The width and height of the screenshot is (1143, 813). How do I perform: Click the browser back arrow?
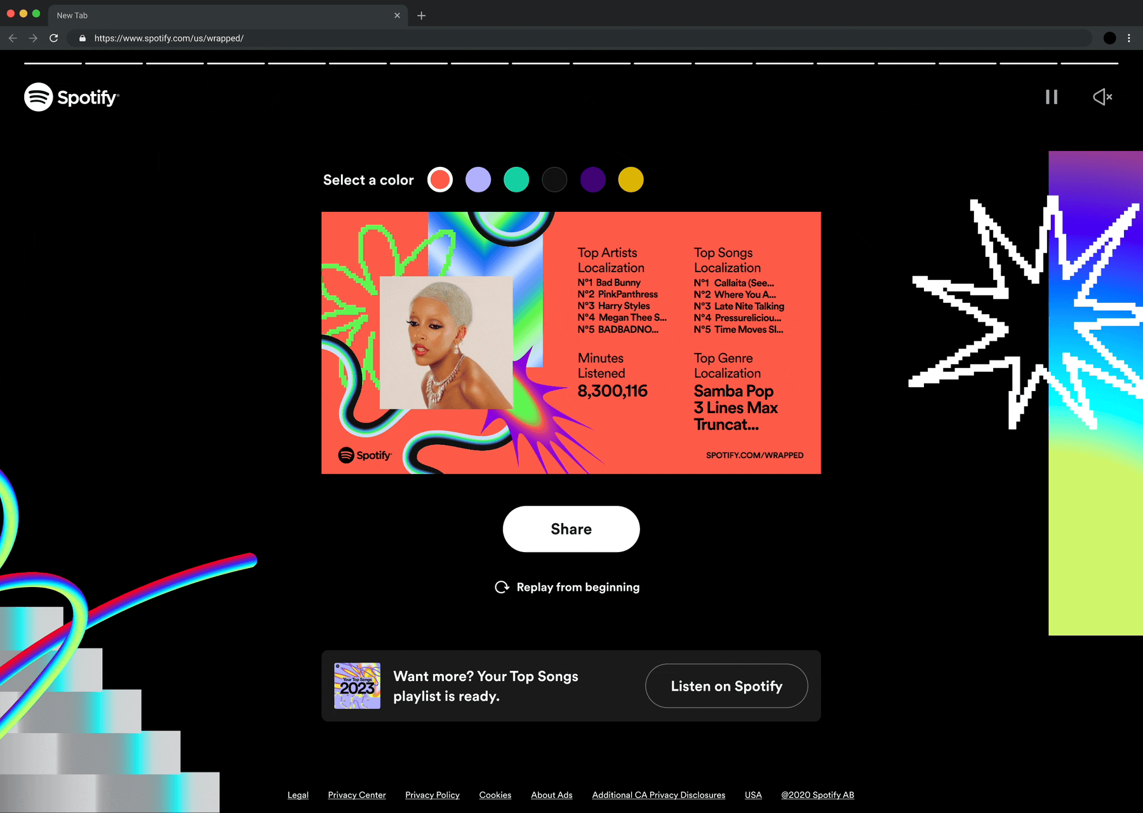13,38
